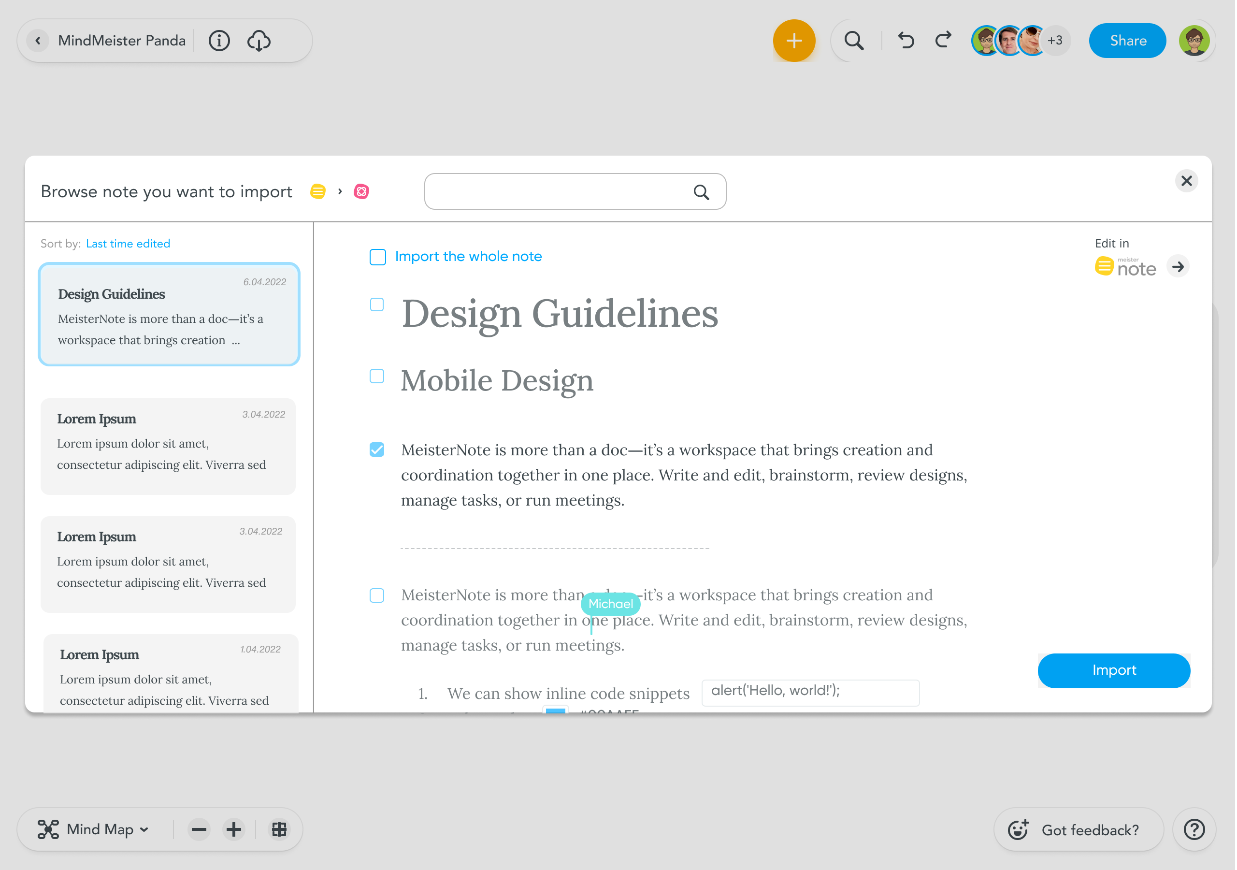This screenshot has width=1237, height=870.
Task: Click the note search input field
Action: [558, 192]
